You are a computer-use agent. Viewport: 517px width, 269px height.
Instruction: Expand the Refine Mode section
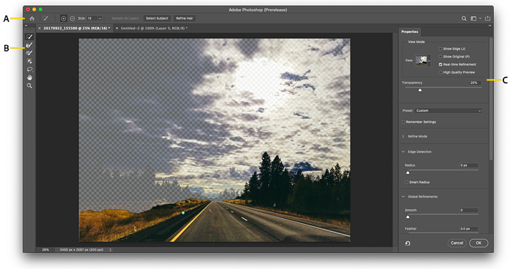pos(403,136)
